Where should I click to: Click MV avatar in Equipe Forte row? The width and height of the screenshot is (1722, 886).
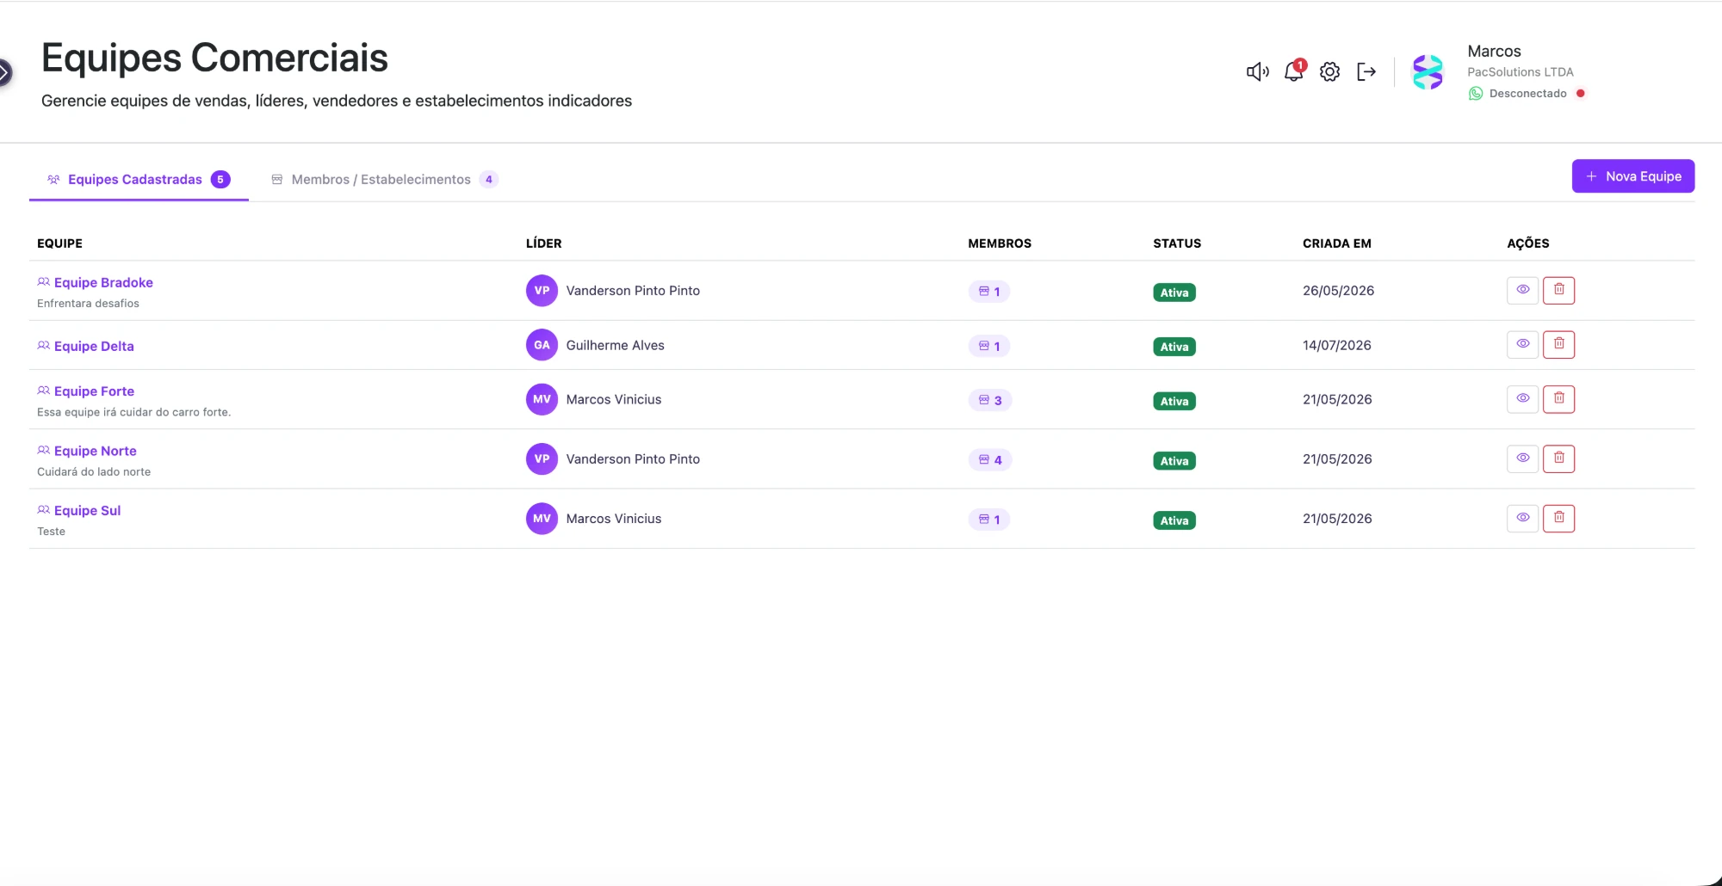(542, 399)
